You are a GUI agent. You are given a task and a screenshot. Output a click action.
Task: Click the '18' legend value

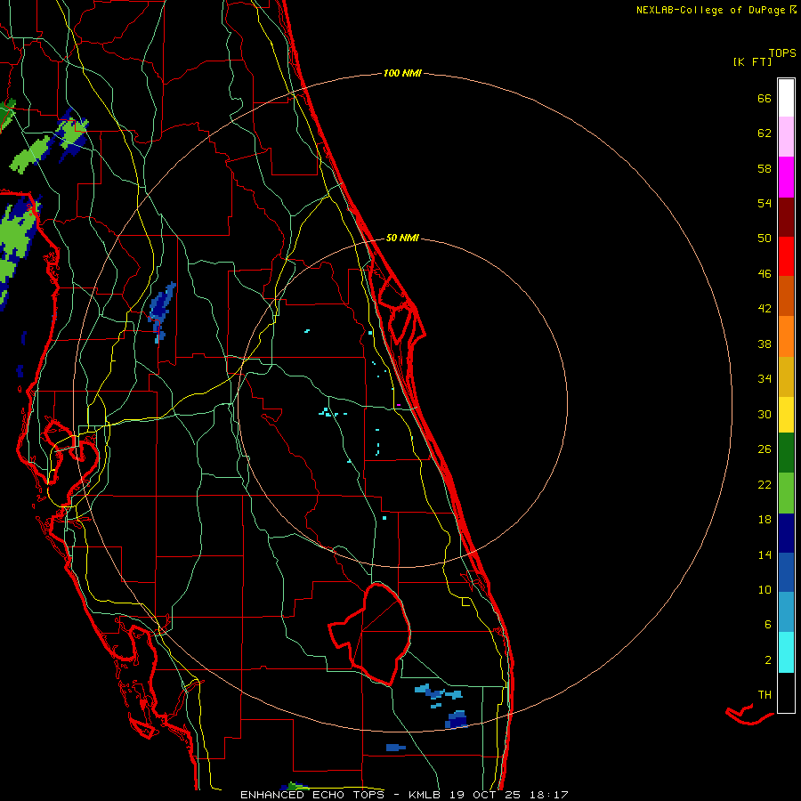point(765,520)
